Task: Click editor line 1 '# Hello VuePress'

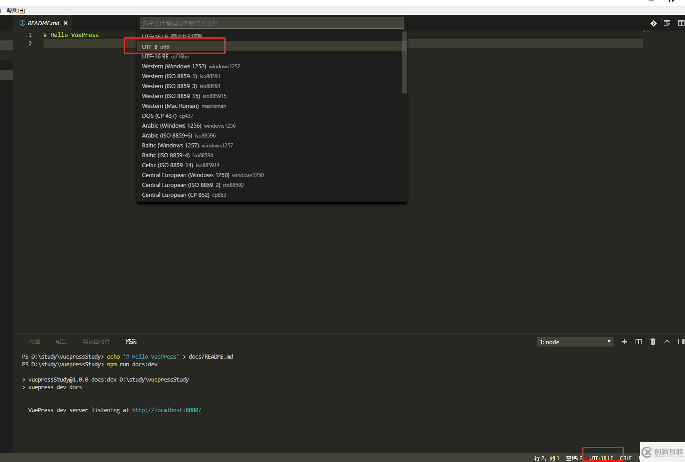Action: coord(71,35)
